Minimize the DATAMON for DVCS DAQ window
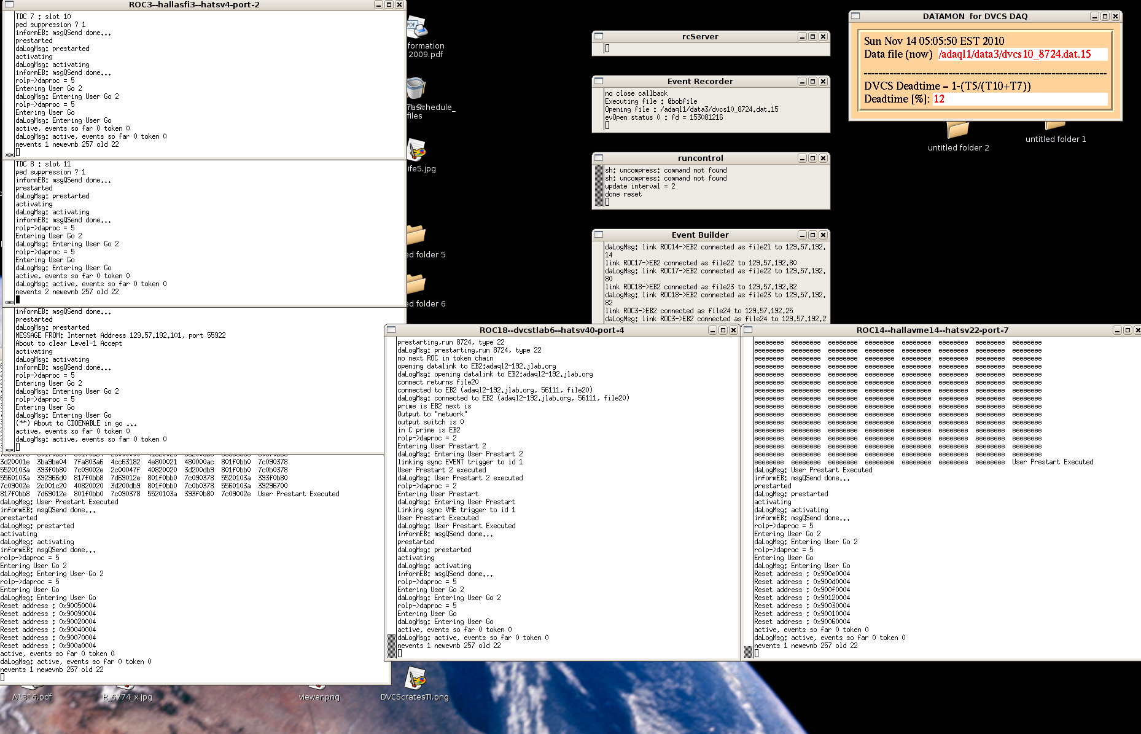Viewport: 1141px width, 734px height. 1094,16
